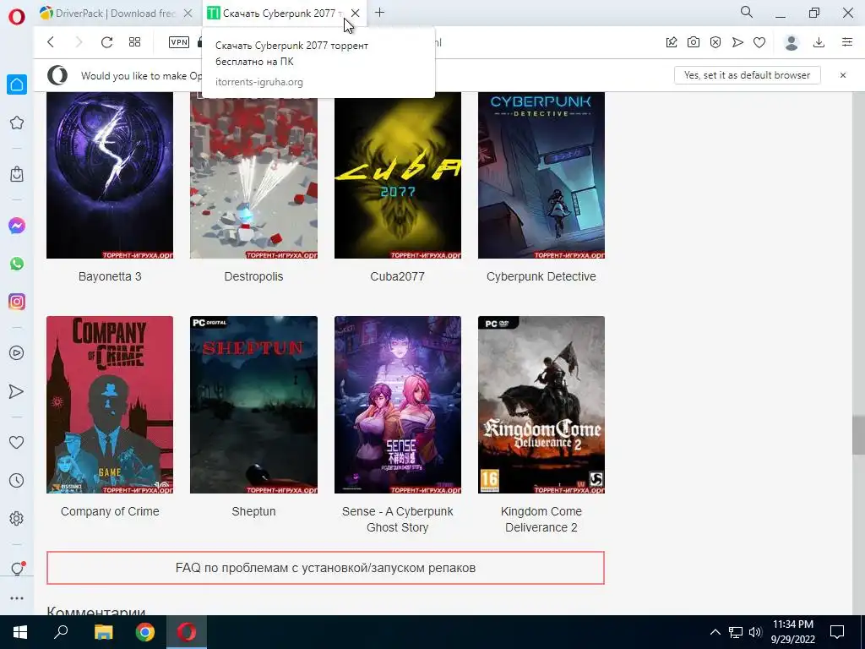Image resolution: width=865 pixels, height=649 pixels.
Task: Send page to My Flow
Action: [737, 42]
